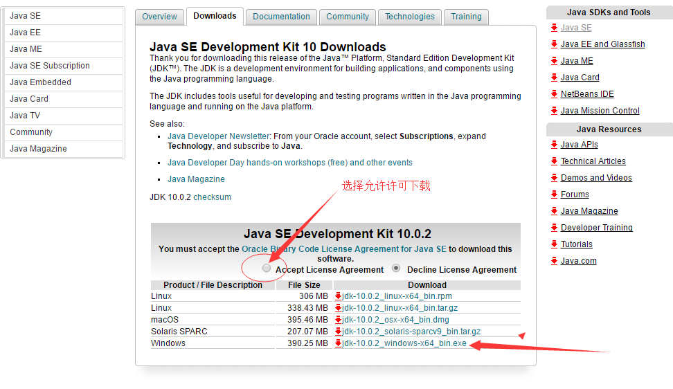Image resolution: width=673 pixels, height=389 pixels.
Task: Click red arrow icon beside Java Magazine in right sidebar
Action: 554,211
